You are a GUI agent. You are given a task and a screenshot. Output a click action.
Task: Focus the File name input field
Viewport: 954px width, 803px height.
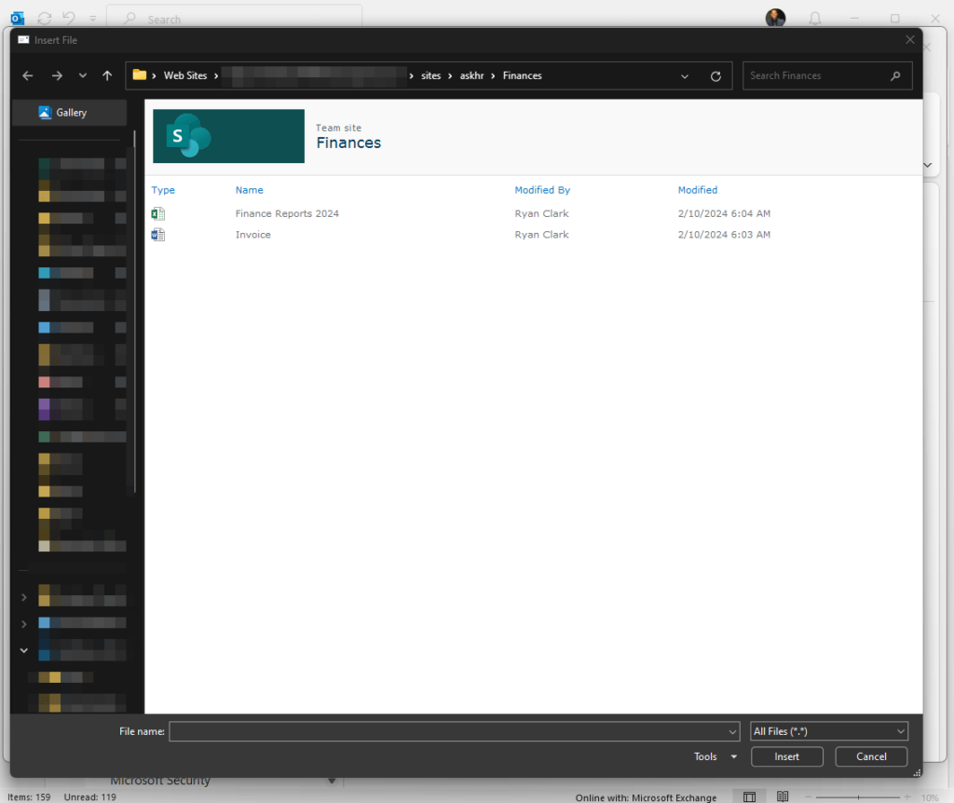(448, 731)
